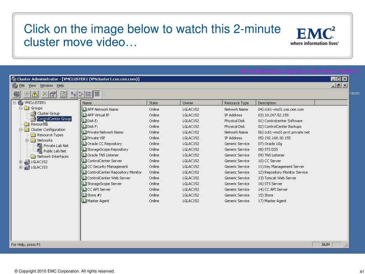365x274 pixels.
Task: Sort by the State column header
Action: pyautogui.click(x=164, y=103)
